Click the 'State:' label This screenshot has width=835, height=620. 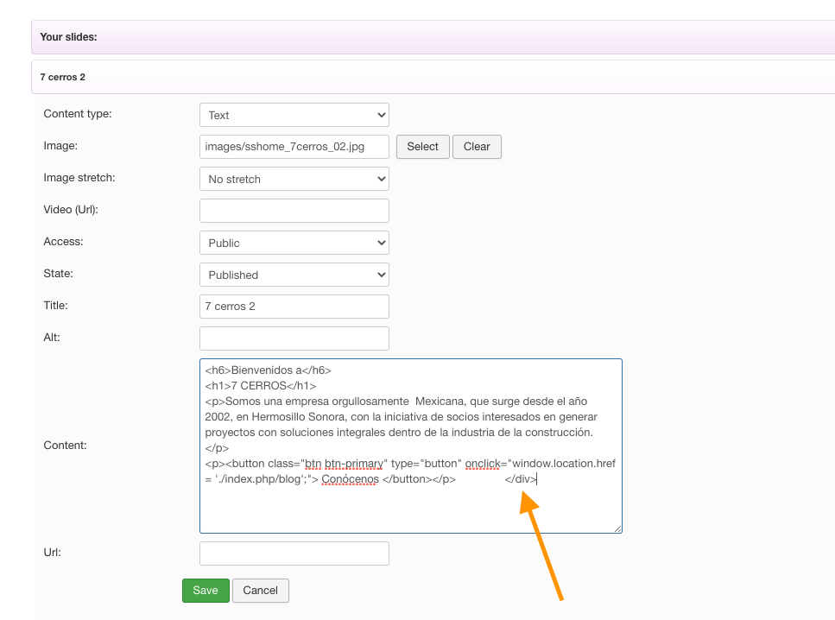[x=59, y=273]
